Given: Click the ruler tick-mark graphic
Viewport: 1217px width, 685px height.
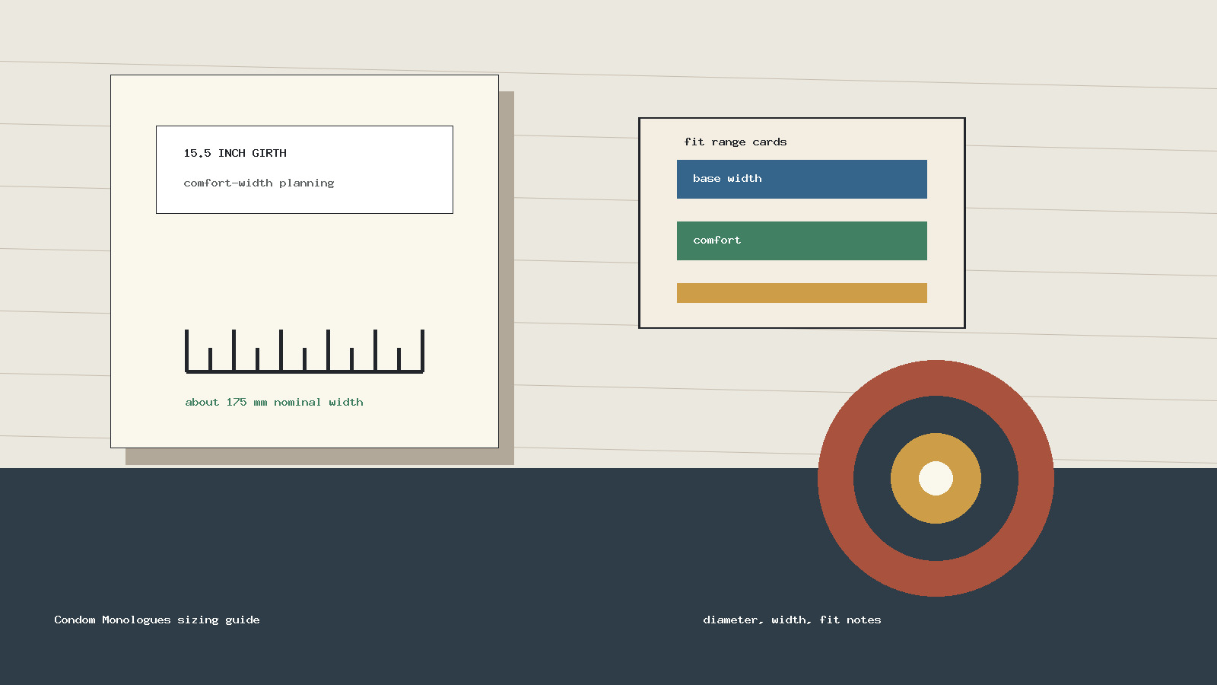Looking at the screenshot, I should tap(304, 352).
